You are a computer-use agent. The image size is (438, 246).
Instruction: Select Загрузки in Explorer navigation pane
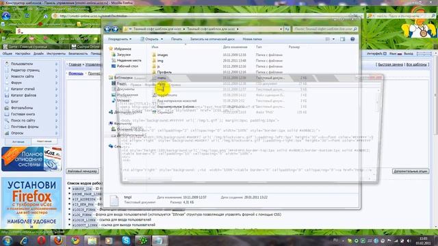(124, 55)
